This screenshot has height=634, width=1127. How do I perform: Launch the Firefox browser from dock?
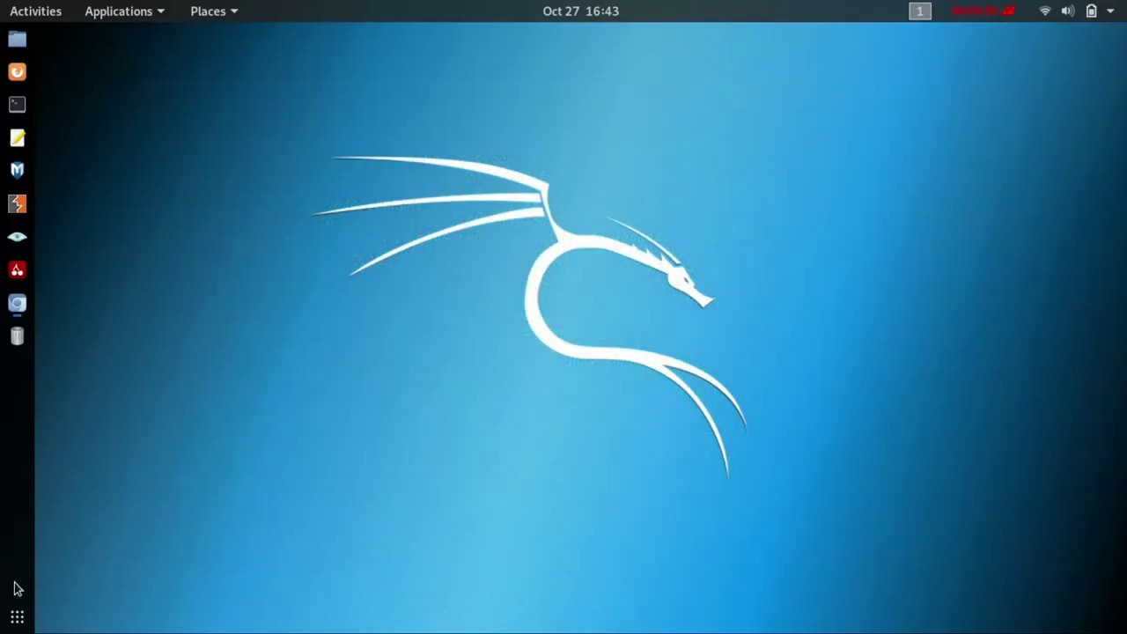pos(17,72)
